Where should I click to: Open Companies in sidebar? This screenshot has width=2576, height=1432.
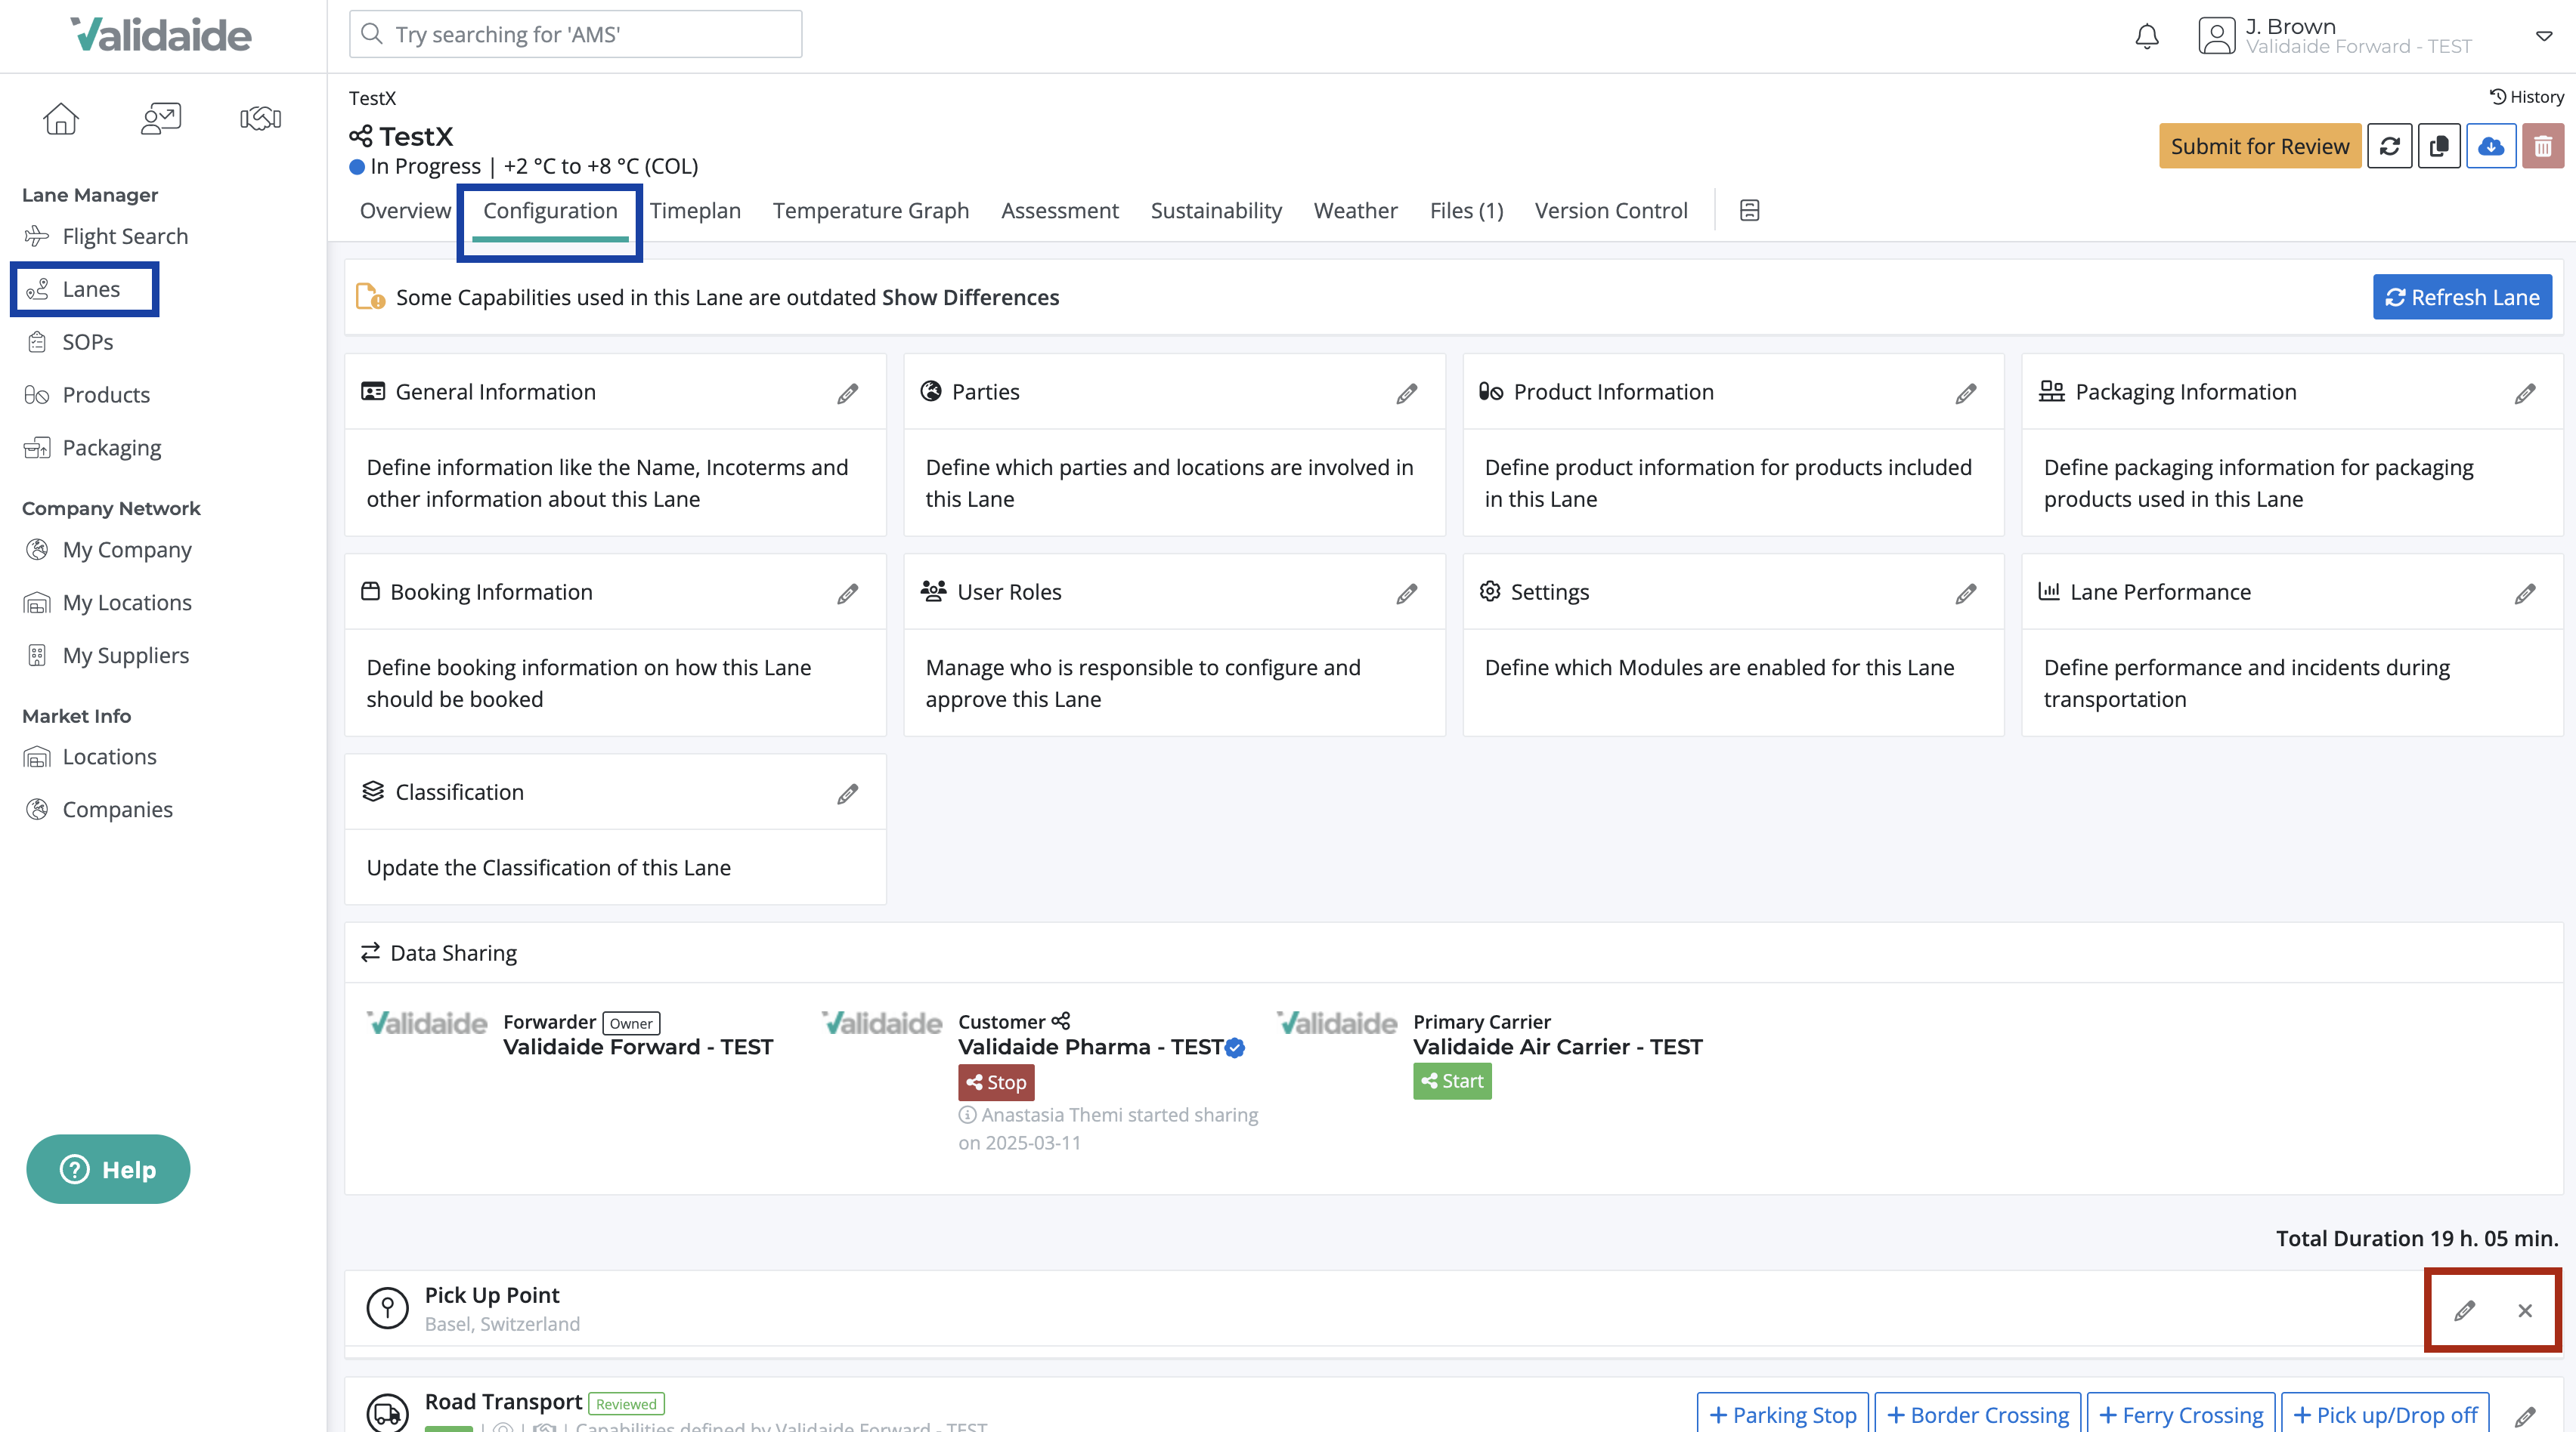98,810
